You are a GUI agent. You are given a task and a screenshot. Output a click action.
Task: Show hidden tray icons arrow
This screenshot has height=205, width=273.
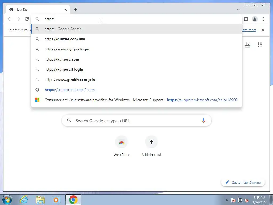227,200
